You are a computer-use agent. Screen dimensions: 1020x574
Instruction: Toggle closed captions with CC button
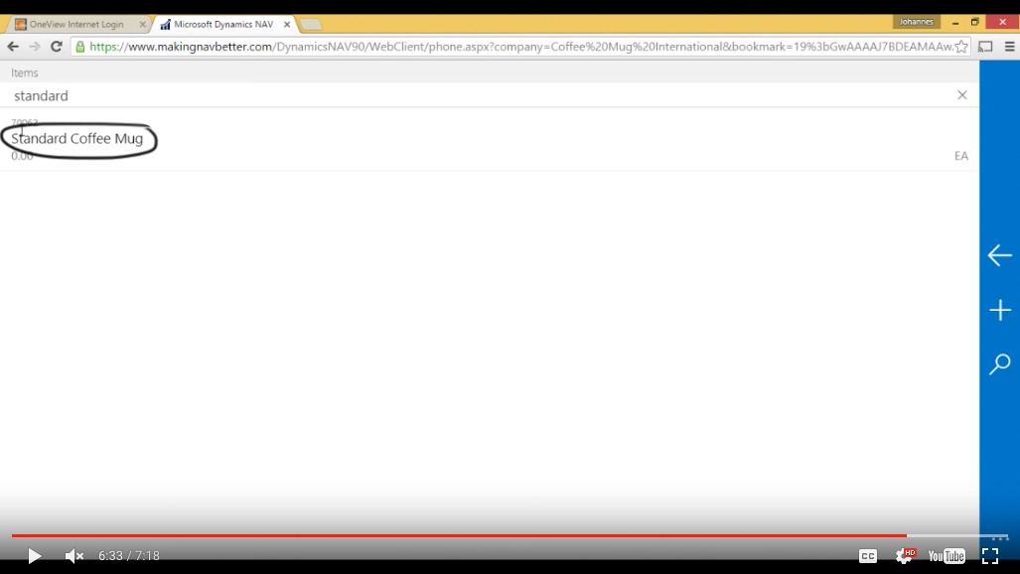pos(867,556)
